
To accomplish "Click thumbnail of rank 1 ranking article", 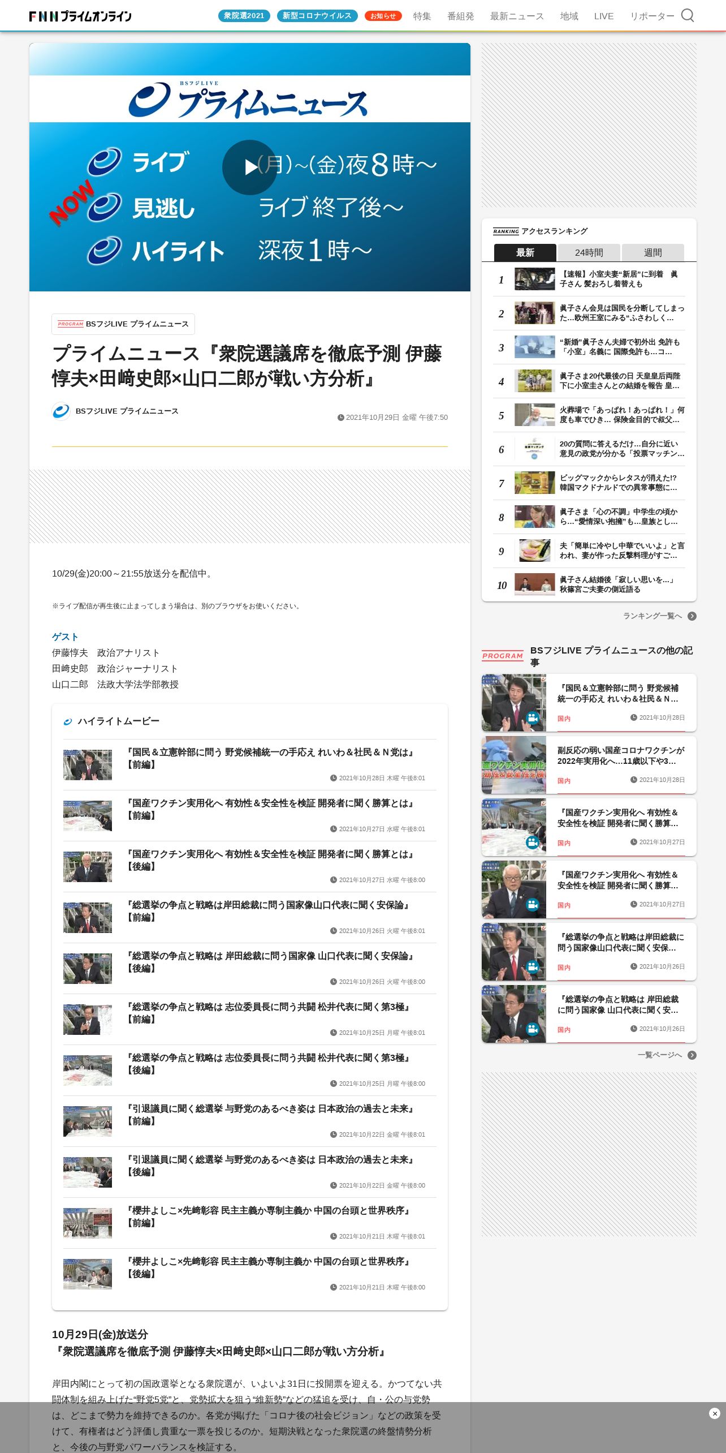I will point(534,279).
